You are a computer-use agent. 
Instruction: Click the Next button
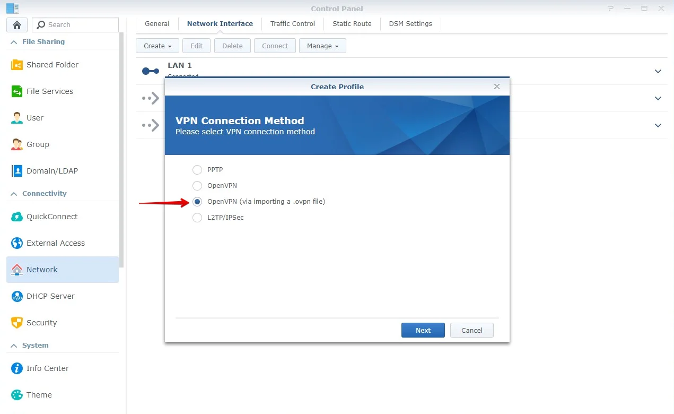click(423, 330)
